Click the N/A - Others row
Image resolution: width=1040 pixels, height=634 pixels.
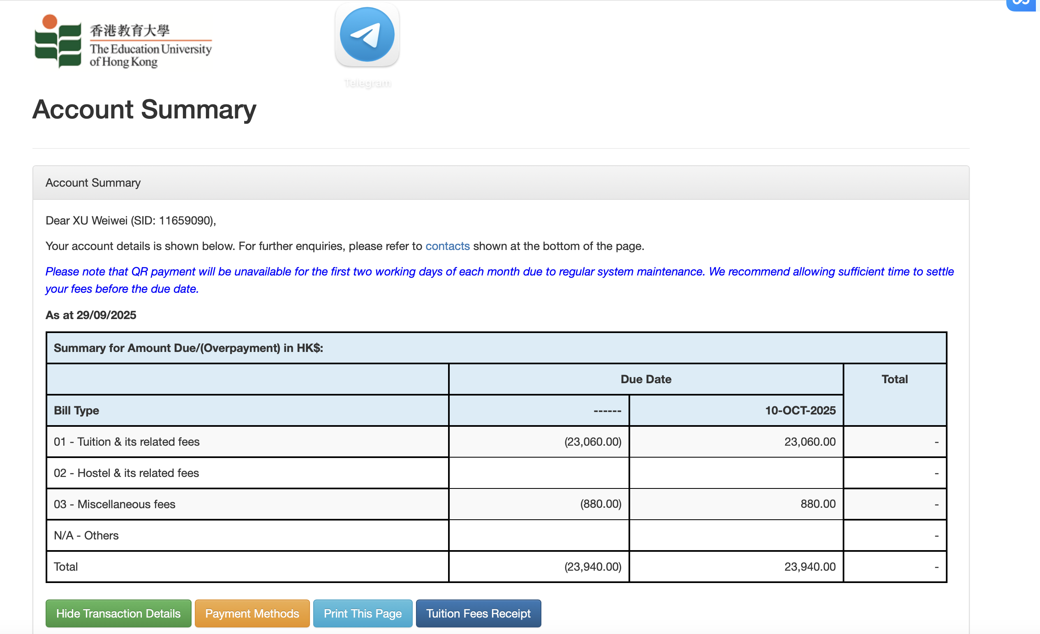[86, 535]
